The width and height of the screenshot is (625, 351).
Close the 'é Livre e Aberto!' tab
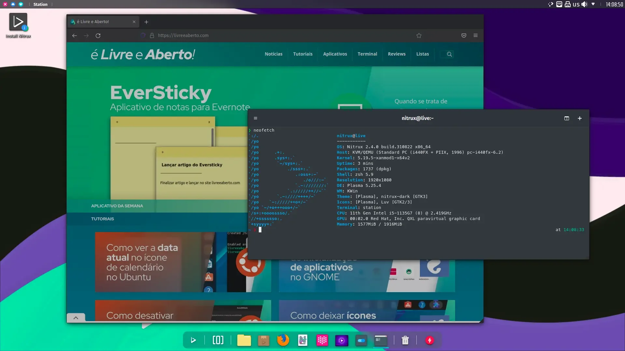pyautogui.click(x=134, y=22)
